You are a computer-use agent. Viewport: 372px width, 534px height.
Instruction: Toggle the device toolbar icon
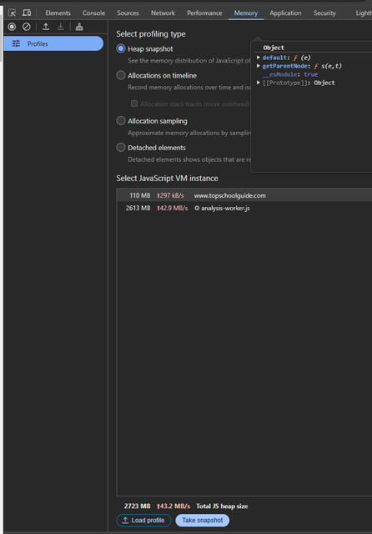(27, 13)
